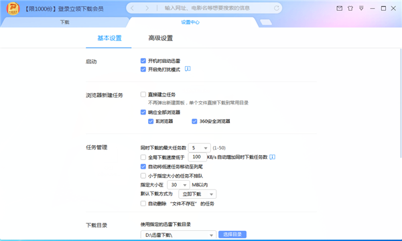Enable 直接建立任务 checkbox
Screen dimensions: 402x241
[x=143, y=94]
